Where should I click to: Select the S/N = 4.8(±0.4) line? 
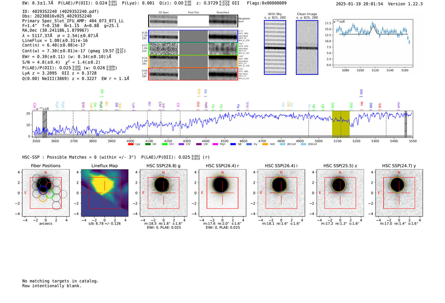(x=41, y=62)
